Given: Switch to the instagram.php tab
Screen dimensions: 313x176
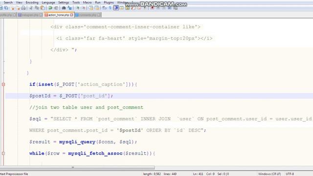Looking at the screenshot, I should tap(30, 15).
